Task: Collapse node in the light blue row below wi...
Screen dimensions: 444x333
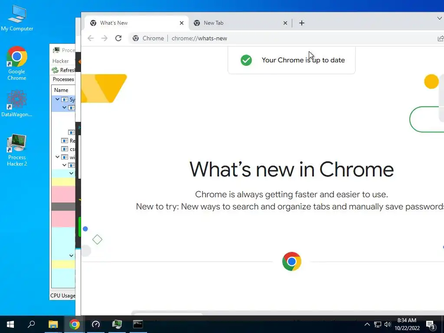Action: [72, 173]
